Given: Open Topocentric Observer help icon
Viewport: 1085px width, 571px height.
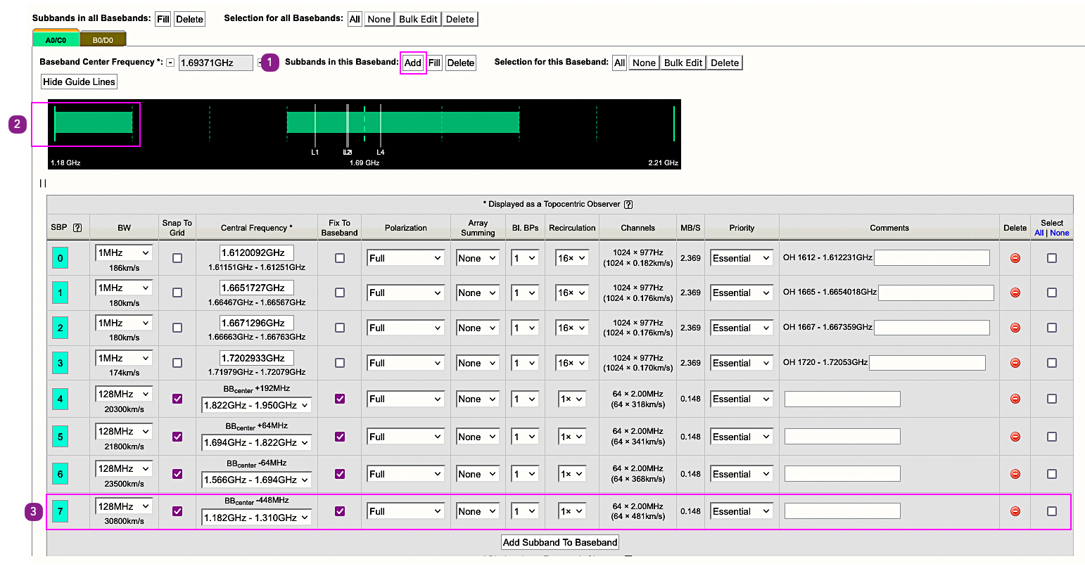Looking at the screenshot, I should (x=628, y=205).
